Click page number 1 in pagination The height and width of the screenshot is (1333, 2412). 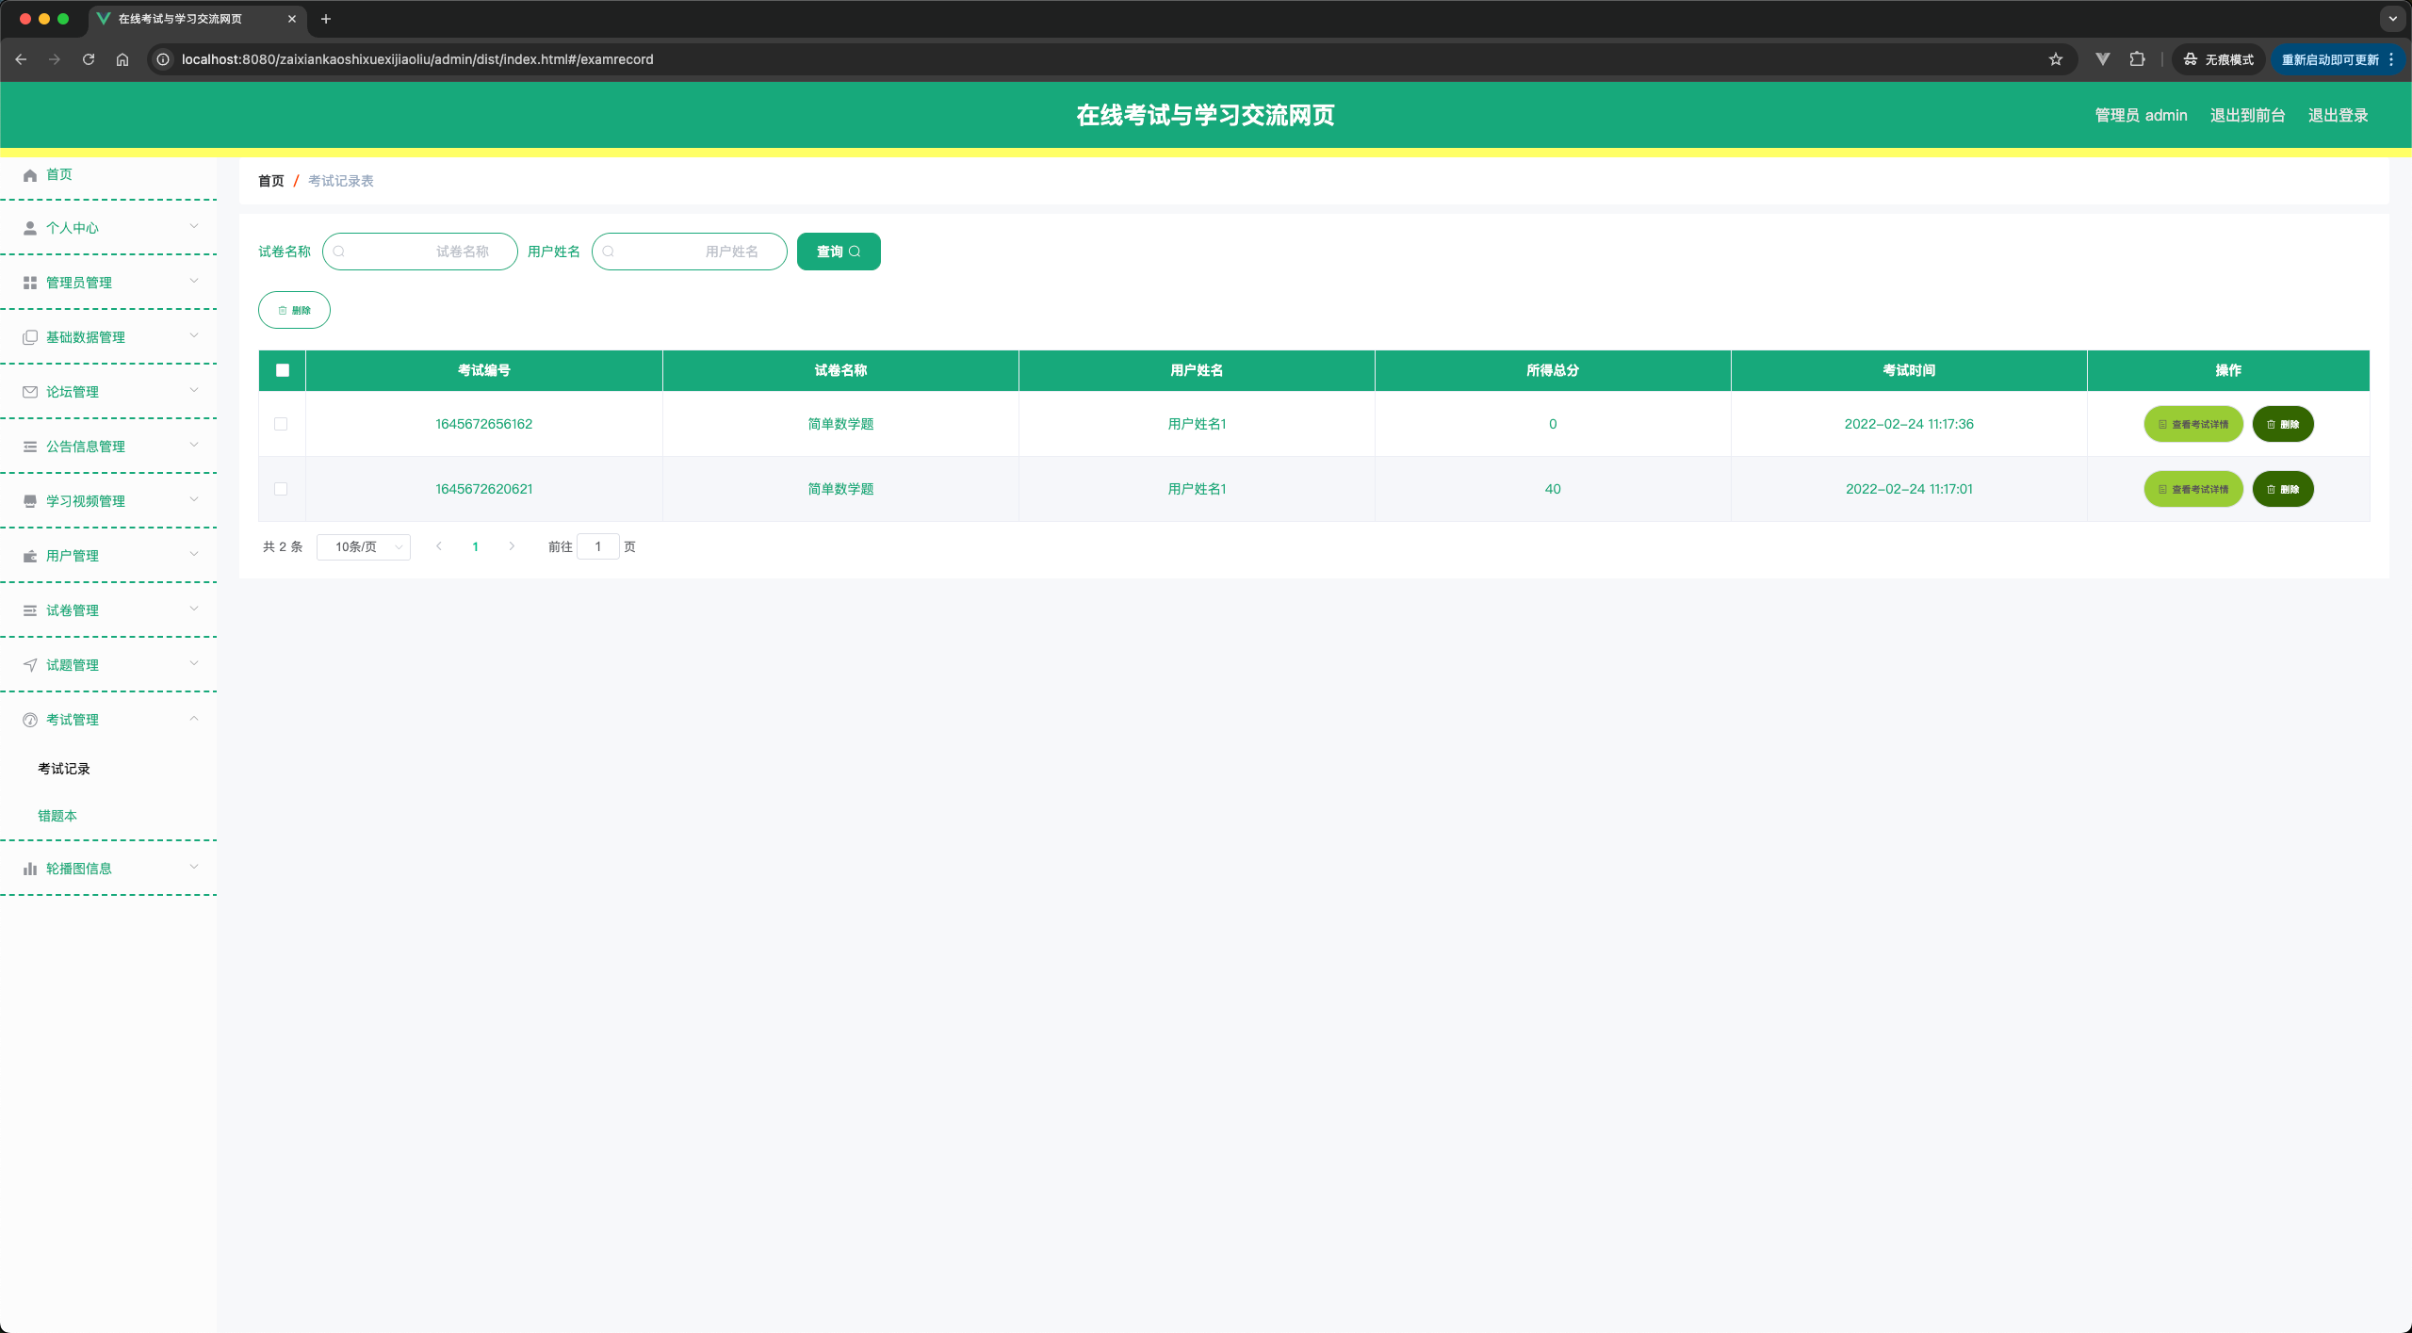[476, 546]
